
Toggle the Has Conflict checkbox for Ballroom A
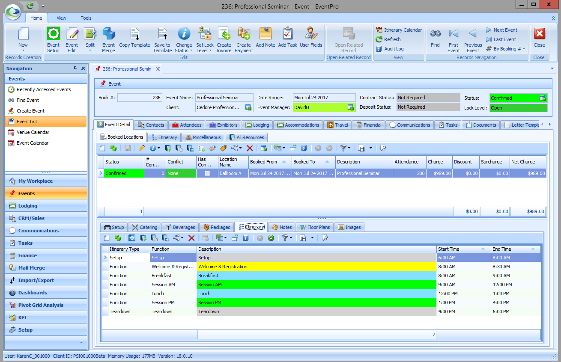207,173
